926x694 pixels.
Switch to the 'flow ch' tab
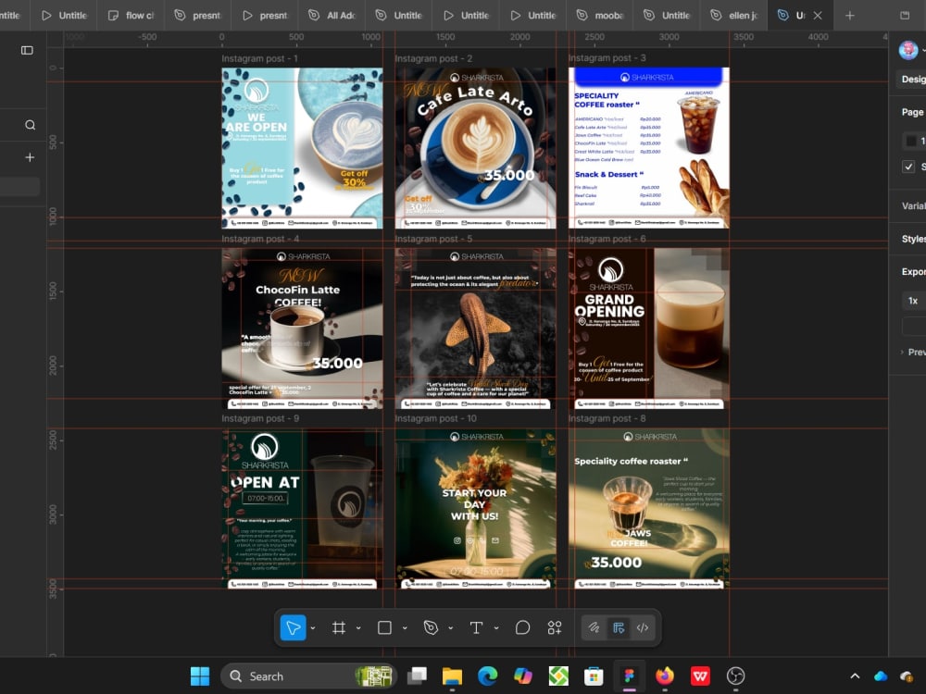(132, 16)
